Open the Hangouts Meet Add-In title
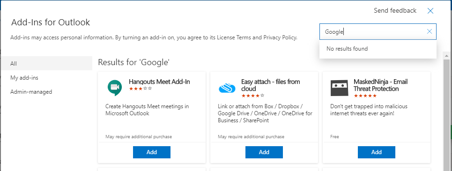The height and width of the screenshot is (171, 452). 159,82
